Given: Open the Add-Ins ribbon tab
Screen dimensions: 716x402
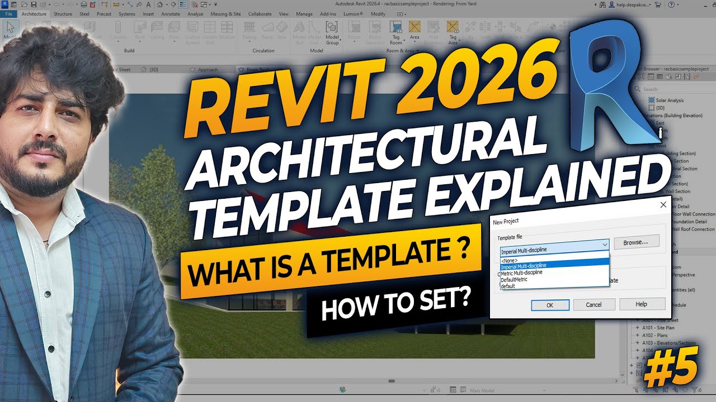Looking at the screenshot, I should click(x=328, y=13).
